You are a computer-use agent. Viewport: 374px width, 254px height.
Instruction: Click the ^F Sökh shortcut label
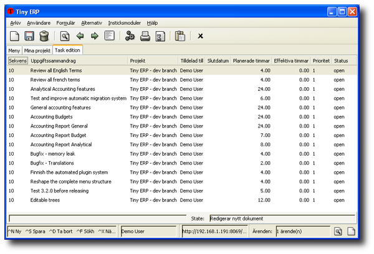(x=85, y=232)
